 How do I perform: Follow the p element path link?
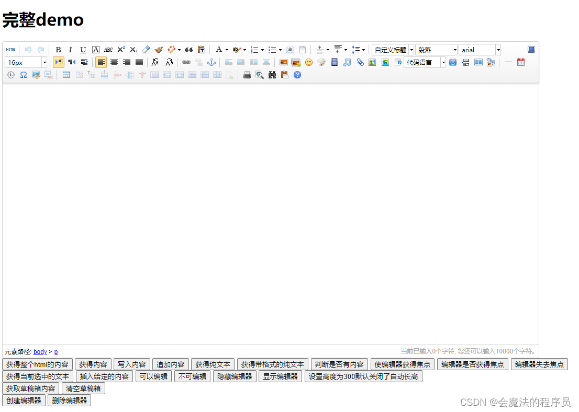click(56, 352)
